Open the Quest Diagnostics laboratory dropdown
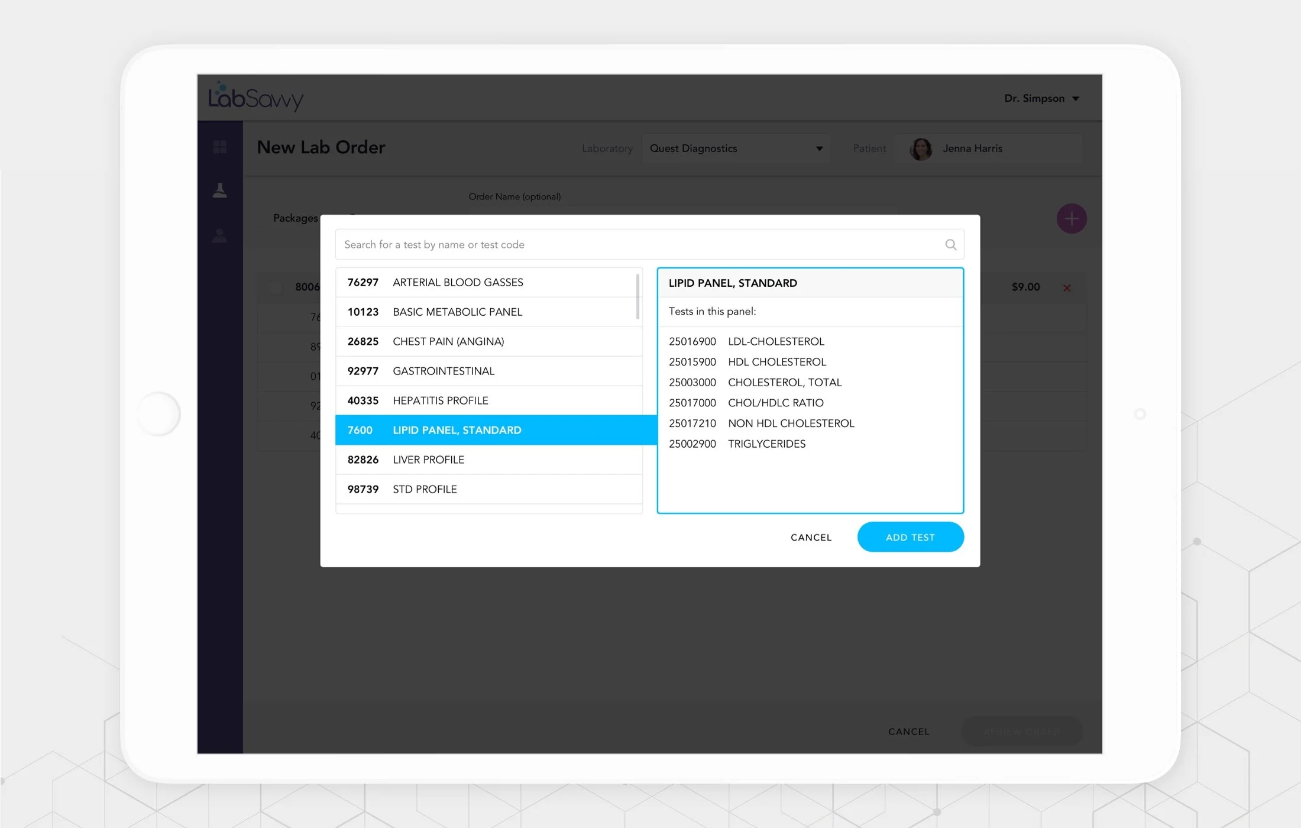The image size is (1301, 828). tap(736, 148)
